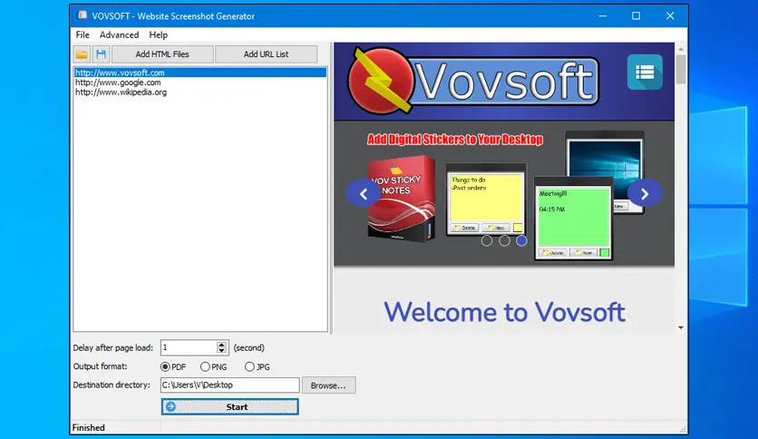Click Browse... for destination directory
Viewport: 758px width, 439px height.
(328, 385)
